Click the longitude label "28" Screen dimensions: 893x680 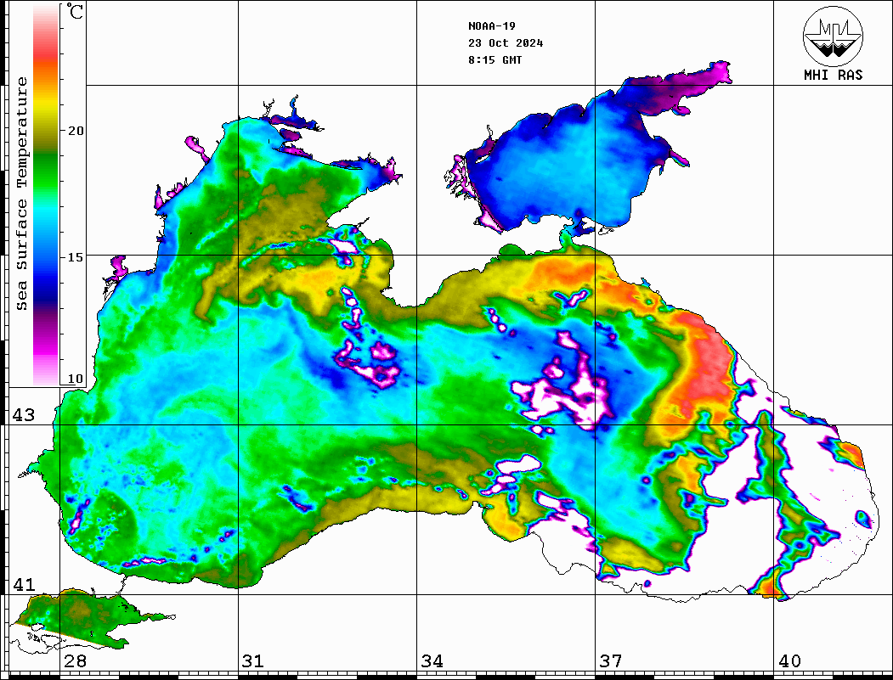[75, 661]
